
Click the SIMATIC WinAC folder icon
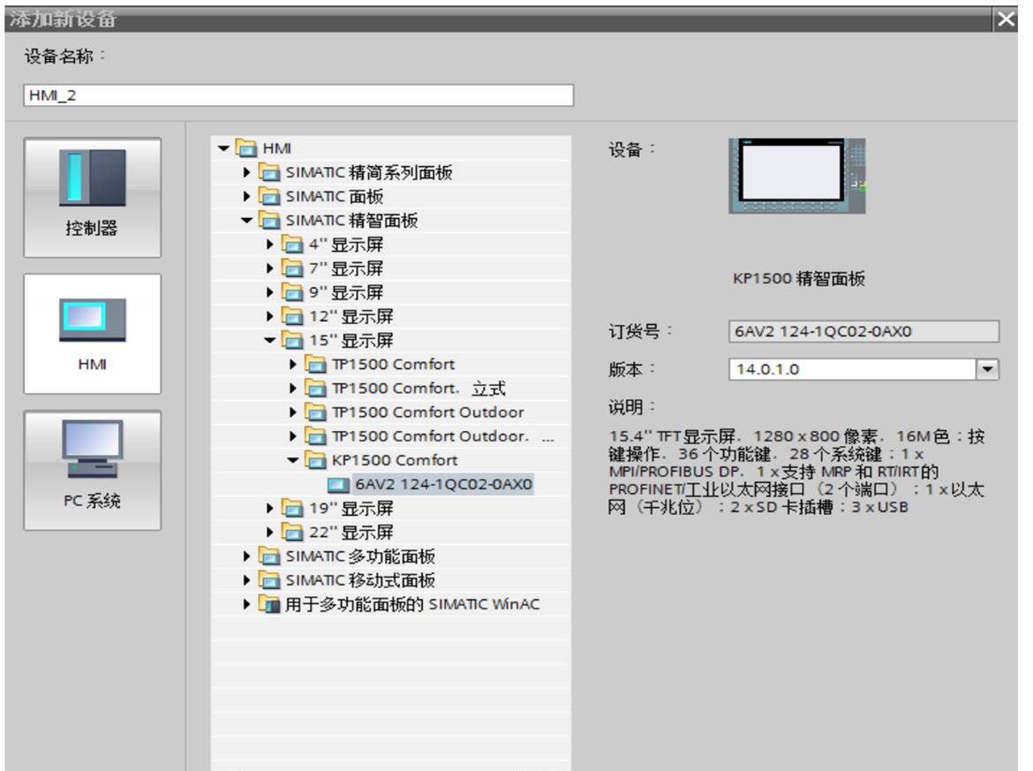tap(269, 603)
